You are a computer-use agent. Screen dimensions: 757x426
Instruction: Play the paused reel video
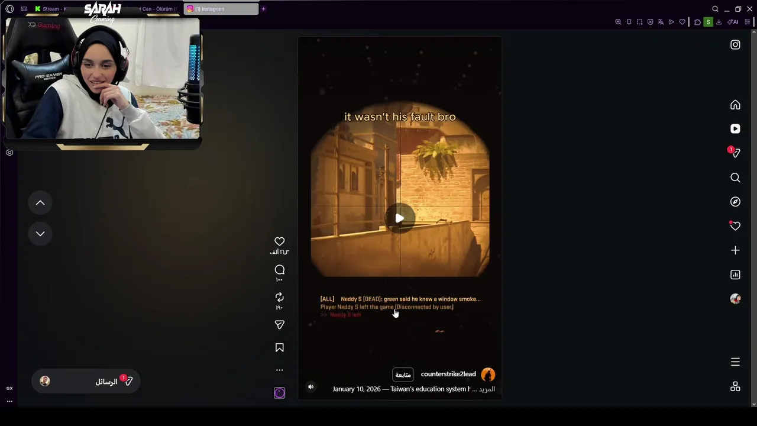[x=400, y=218]
